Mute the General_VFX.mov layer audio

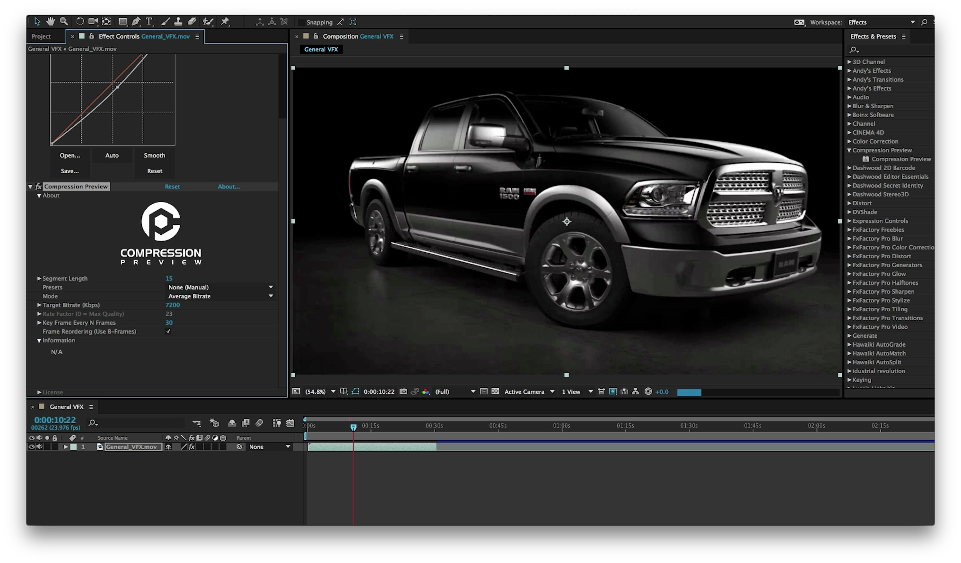(39, 447)
